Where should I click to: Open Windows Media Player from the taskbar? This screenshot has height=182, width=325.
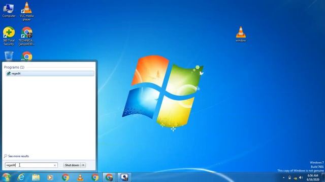pos(50,177)
